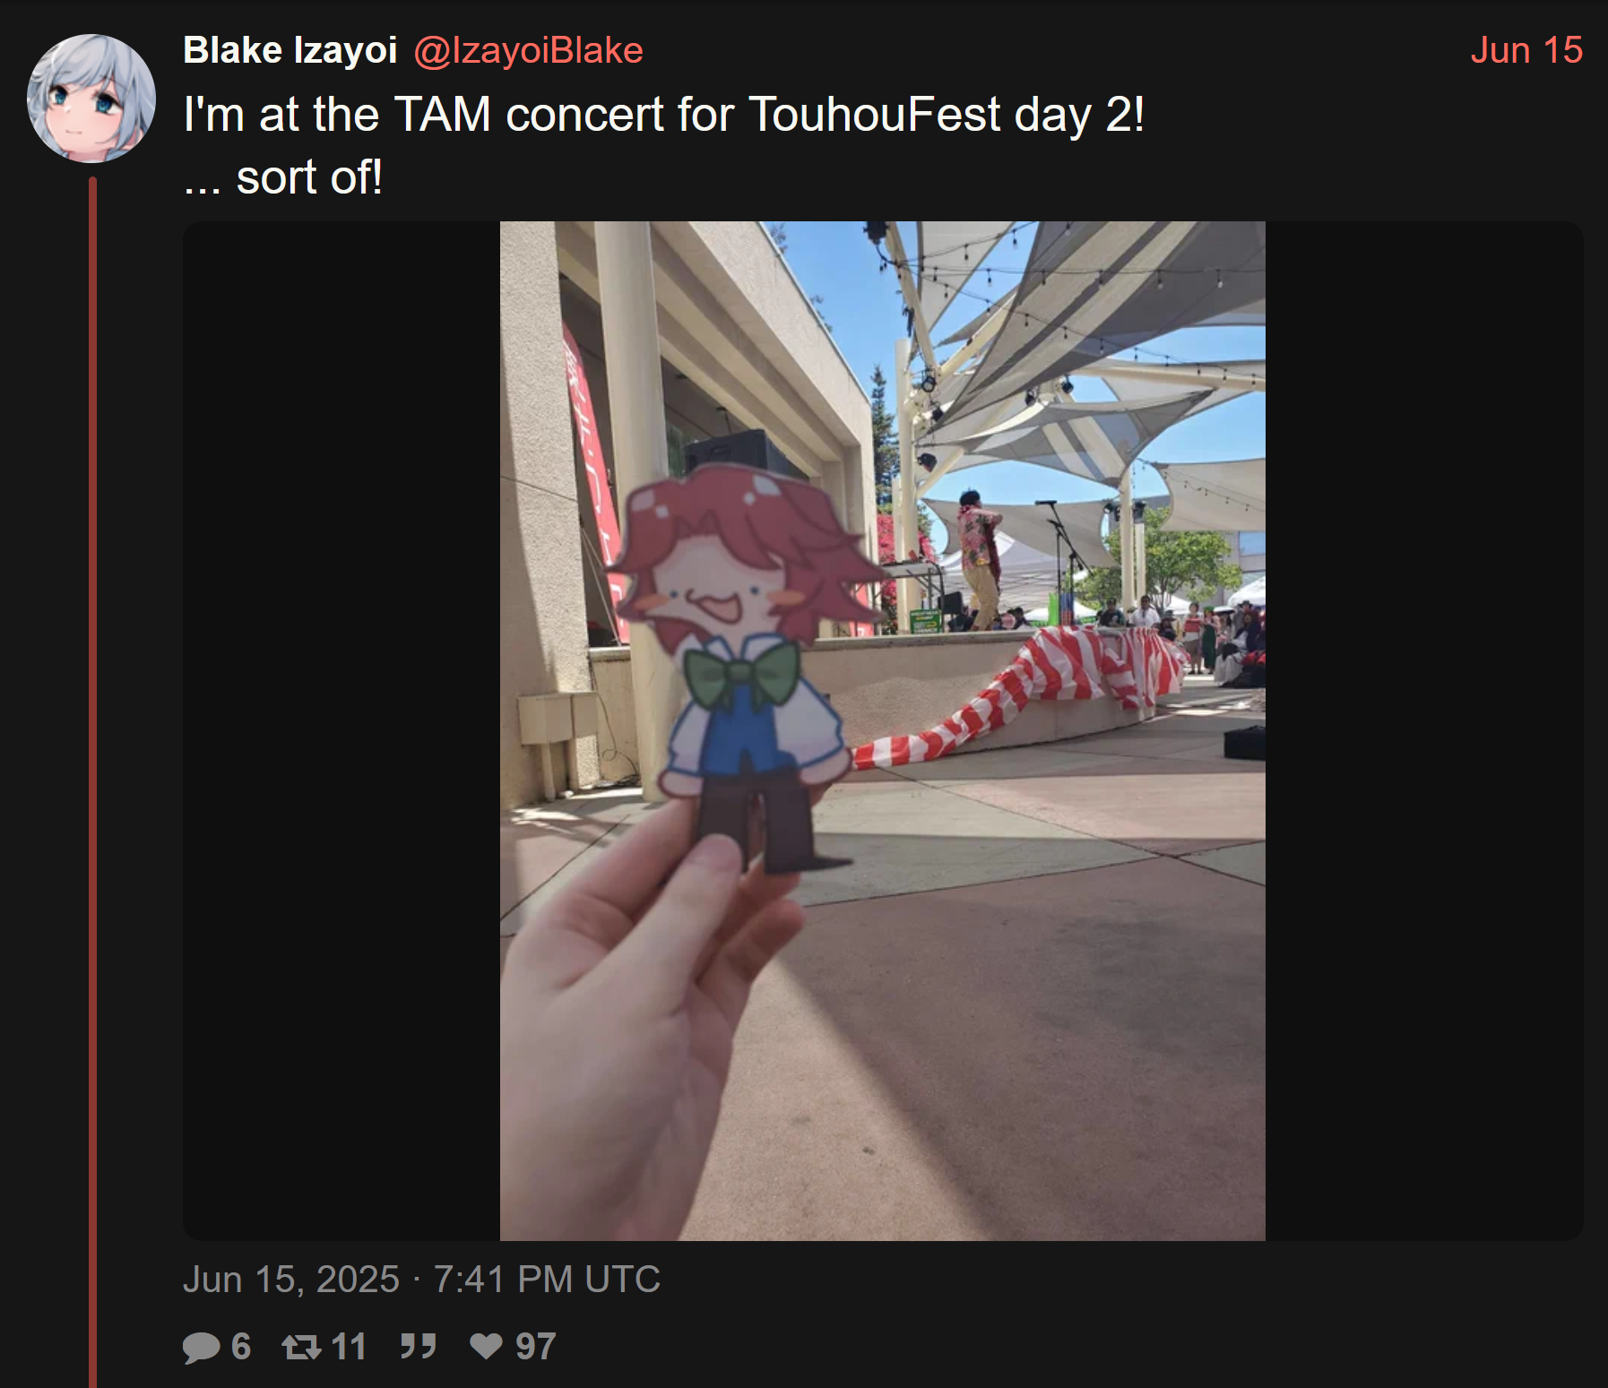Click the tweet text about TAM concert
Screen dimensions: 1608x1388
[663, 115]
